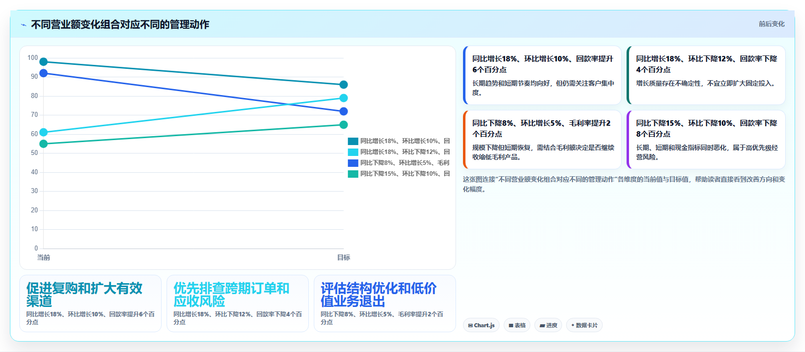Select the cyan data point at 当前
Viewport: 805px width, 352px height.
44,132
